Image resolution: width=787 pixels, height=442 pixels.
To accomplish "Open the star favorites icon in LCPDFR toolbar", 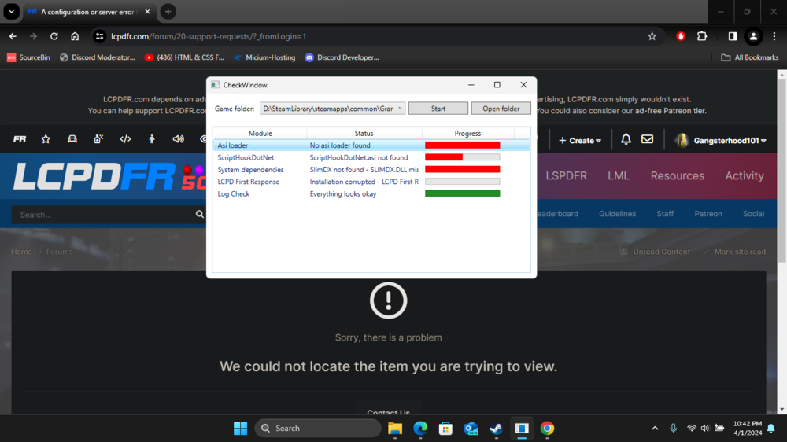I will [x=46, y=139].
